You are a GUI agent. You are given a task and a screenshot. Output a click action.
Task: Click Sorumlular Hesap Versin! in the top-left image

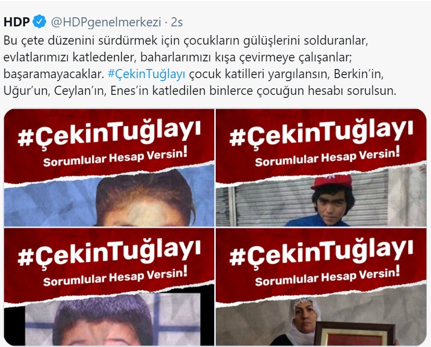pos(115,158)
